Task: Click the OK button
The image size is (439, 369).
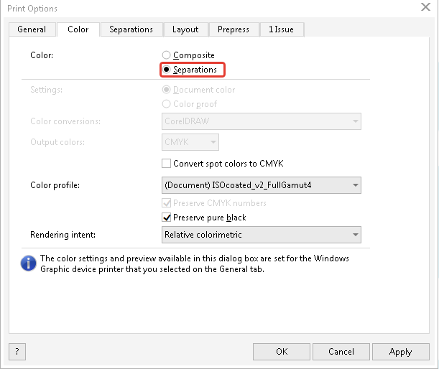Action: coord(282,352)
